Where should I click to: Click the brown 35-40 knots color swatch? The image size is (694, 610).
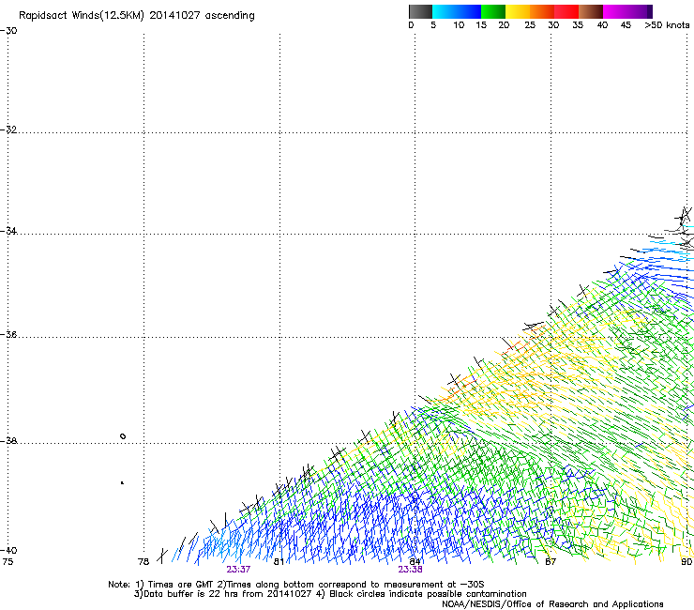pos(591,11)
